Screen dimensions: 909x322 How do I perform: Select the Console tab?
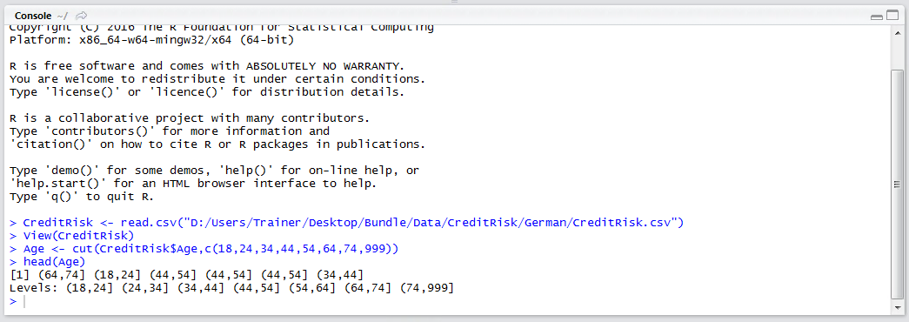(33, 16)
